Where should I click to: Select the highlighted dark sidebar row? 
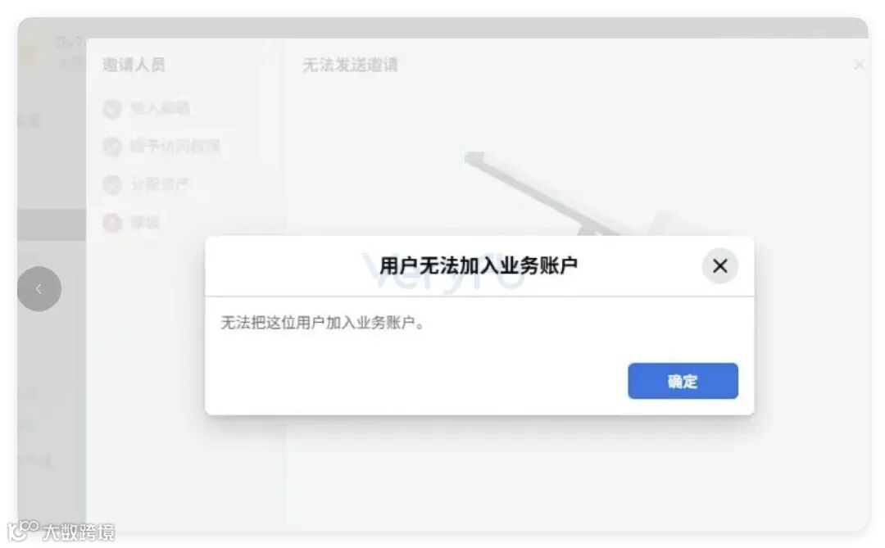52,224
